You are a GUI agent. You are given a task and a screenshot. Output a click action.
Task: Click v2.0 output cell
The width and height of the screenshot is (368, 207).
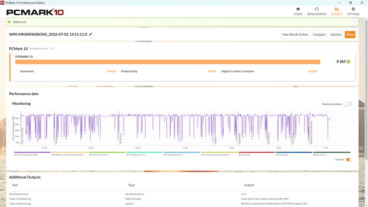pyautogui.click(x=243, y=194)
